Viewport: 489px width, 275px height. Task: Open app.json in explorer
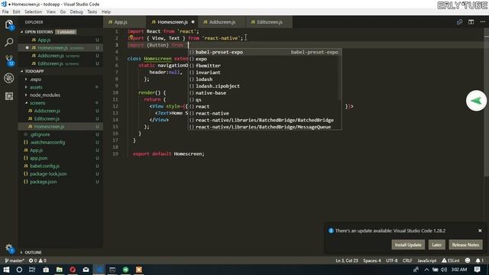(39, 158)
